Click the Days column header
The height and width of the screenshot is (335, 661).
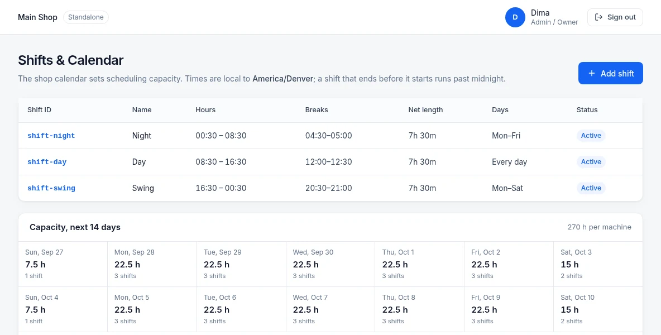point(500,110)
